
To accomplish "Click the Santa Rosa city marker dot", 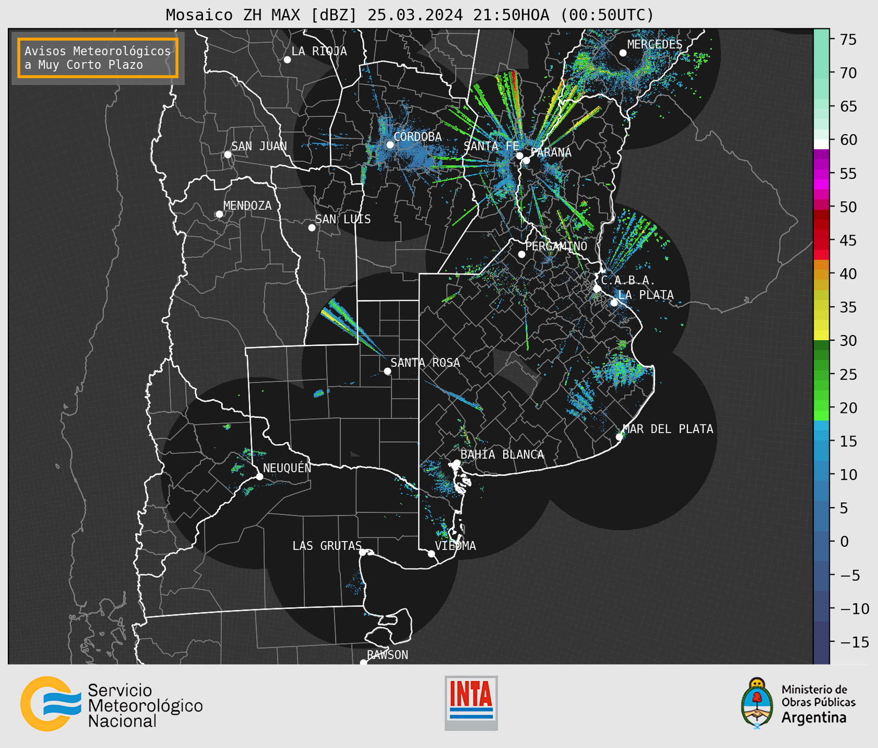I will [387, 371].
